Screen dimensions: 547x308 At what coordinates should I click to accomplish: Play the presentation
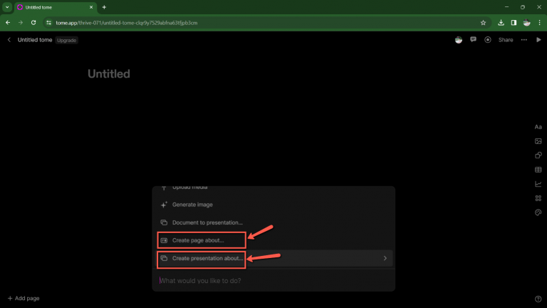coord(538,40)
